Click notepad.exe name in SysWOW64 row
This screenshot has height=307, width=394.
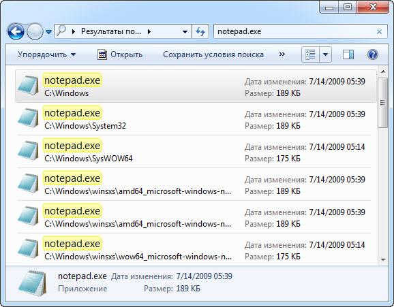click(72, 146)
